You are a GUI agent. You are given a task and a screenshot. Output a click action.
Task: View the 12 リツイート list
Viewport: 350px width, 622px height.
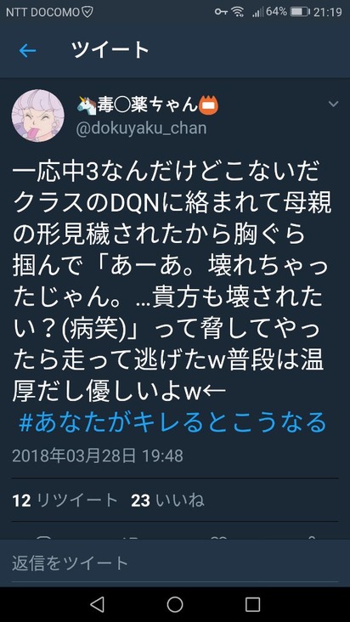(65, 500)
